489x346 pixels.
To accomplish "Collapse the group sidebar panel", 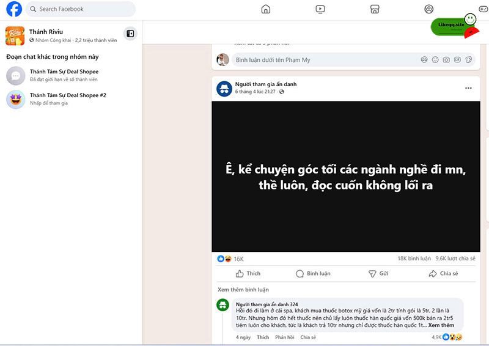I will pyautogui.click(x=130, y=34).
